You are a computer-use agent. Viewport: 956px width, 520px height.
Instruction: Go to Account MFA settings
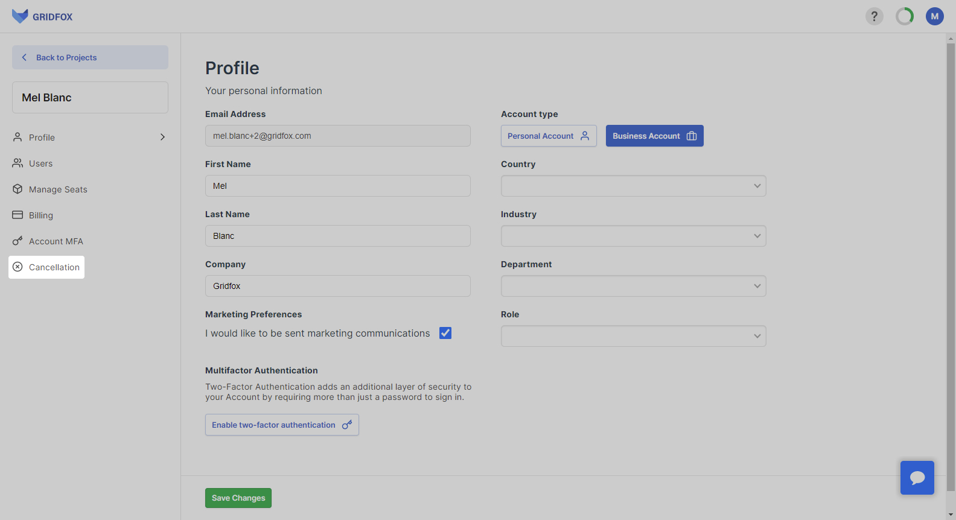56,241
